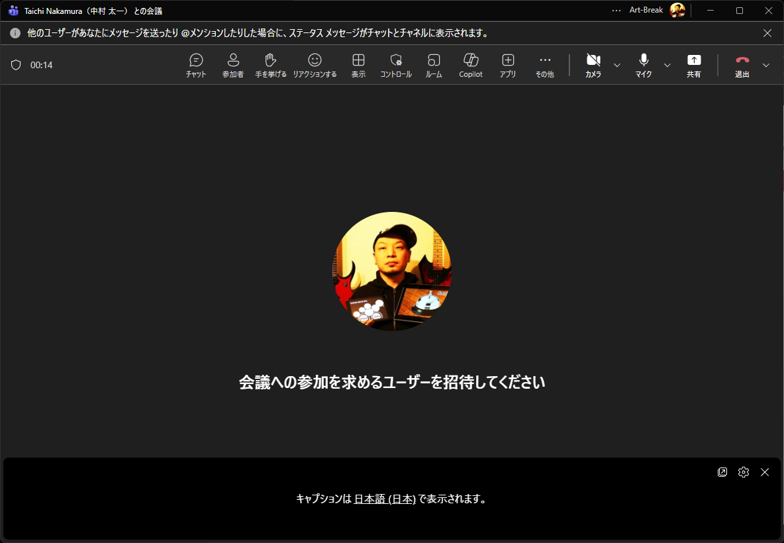Open the チャット (Chat) panel
784x543 pixels.
click(x=196, y=65)
